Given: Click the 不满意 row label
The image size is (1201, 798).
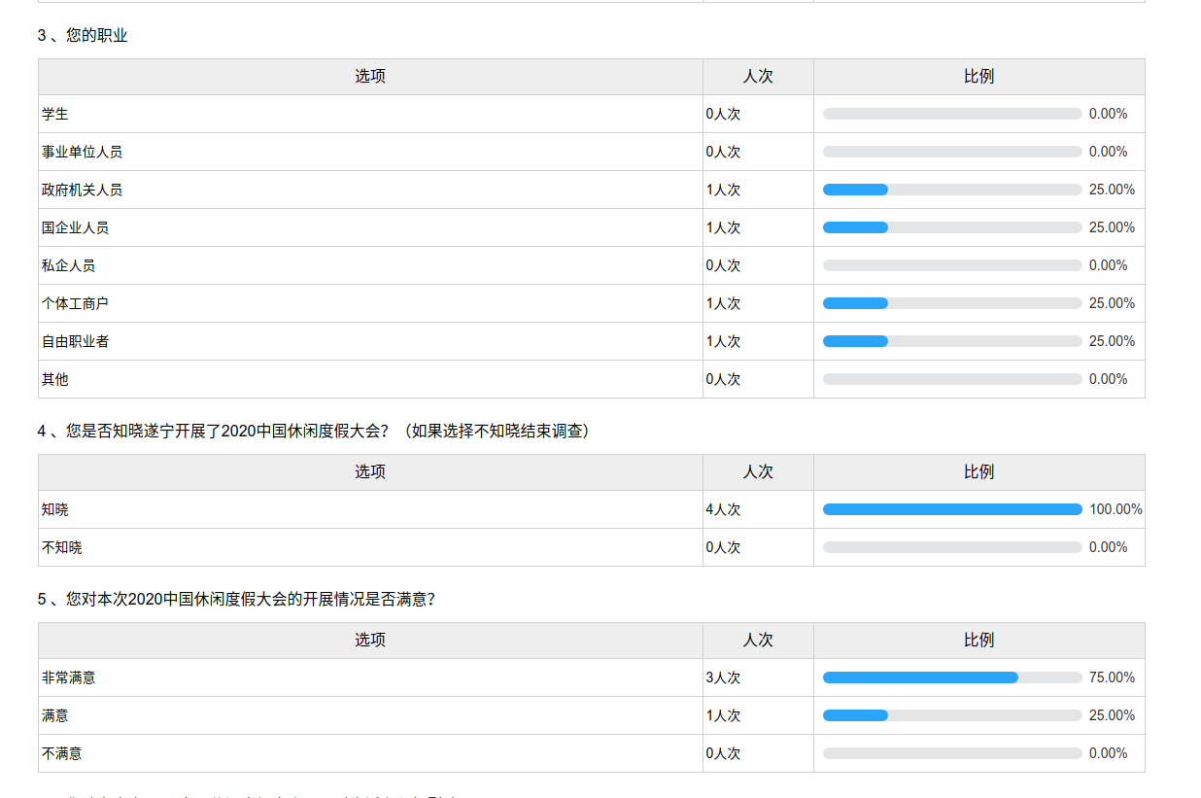Looking at the screenshot, I should 62,753.
